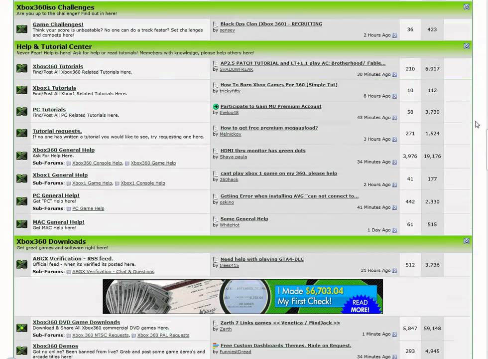
Task: Click the PC Tutorials forum status icon
Action: (x=22, y=112)
